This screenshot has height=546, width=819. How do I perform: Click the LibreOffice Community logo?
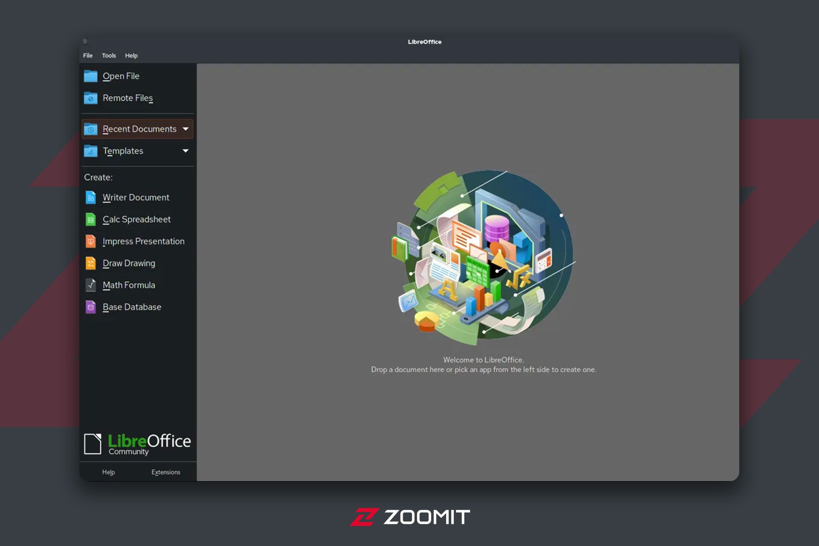(x=137, y=444)
